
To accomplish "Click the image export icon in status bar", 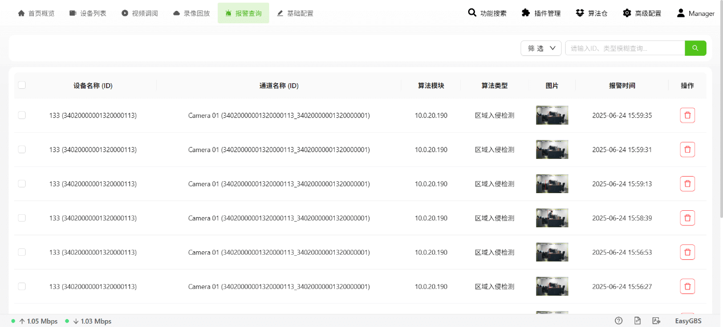I will pyautogui.click(x=656, y=321).
